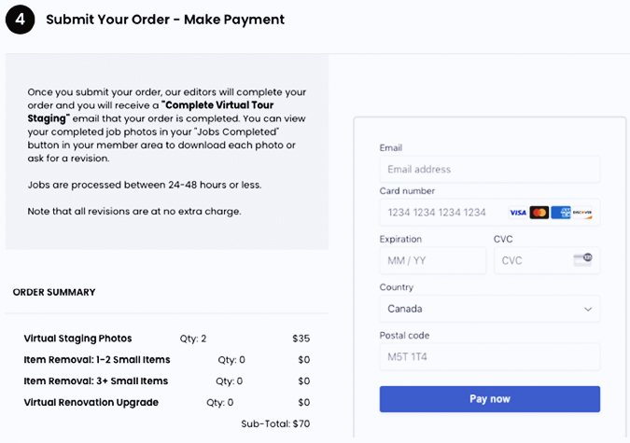Click the Discover card icon
The height and width of the screenshot is (443, 630).
[x=581, y=213]
